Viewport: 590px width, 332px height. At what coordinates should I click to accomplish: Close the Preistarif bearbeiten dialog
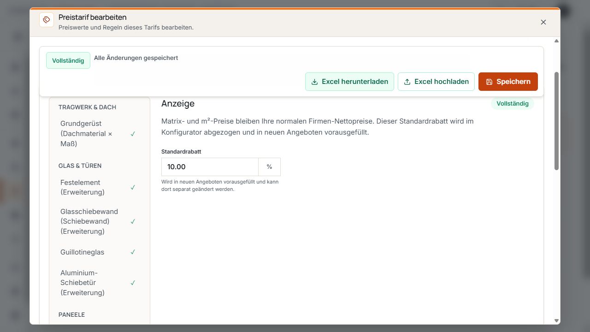[x=543, y=22]
